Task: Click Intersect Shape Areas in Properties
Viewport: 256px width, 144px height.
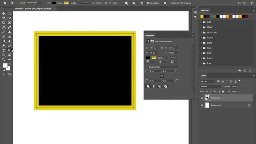Action: 160,86
